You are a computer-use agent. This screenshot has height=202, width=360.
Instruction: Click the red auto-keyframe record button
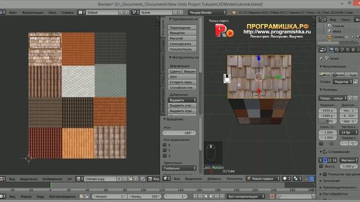click(272, 196)
